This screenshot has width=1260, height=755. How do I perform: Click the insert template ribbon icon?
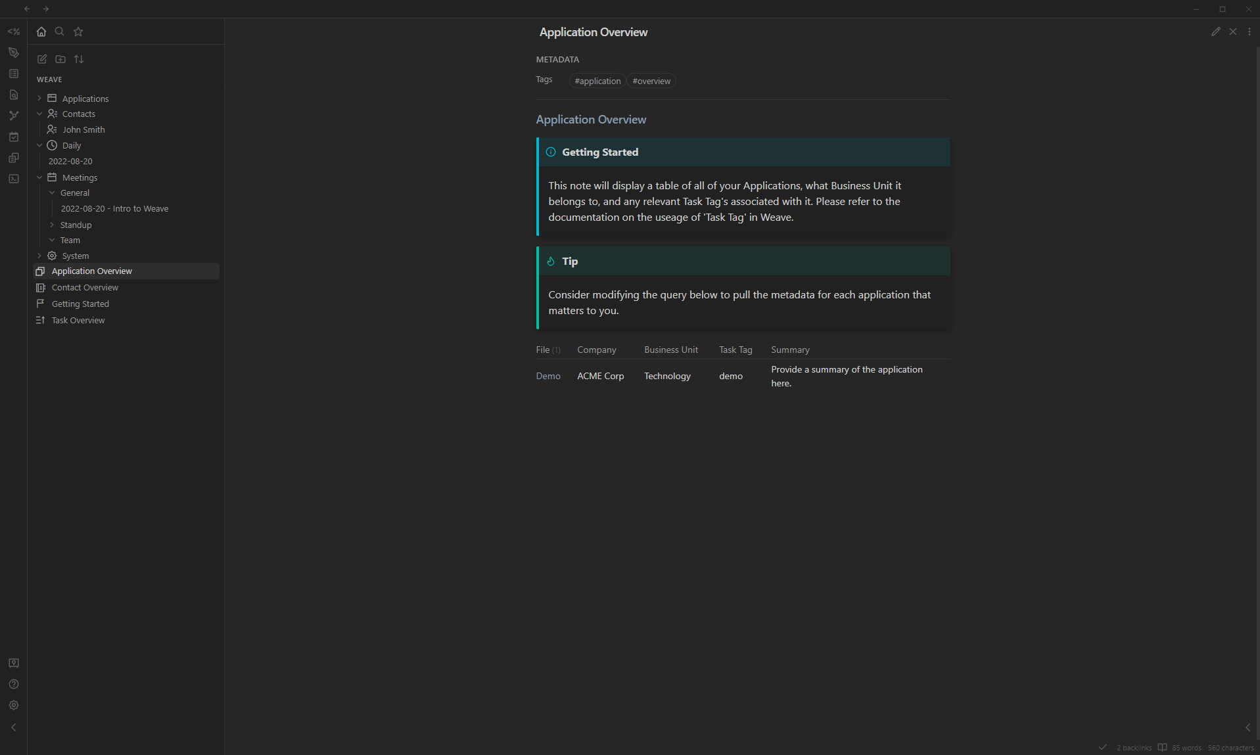pos(14,158)
